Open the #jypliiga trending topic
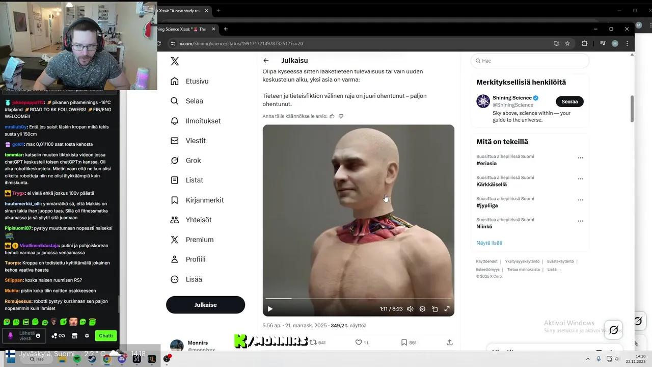The height and width of the screenshot is (367, 652). coord(486,206)
